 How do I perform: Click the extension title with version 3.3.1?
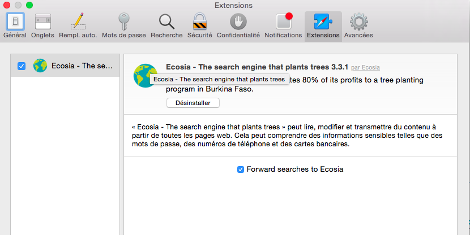click(257, 67)
